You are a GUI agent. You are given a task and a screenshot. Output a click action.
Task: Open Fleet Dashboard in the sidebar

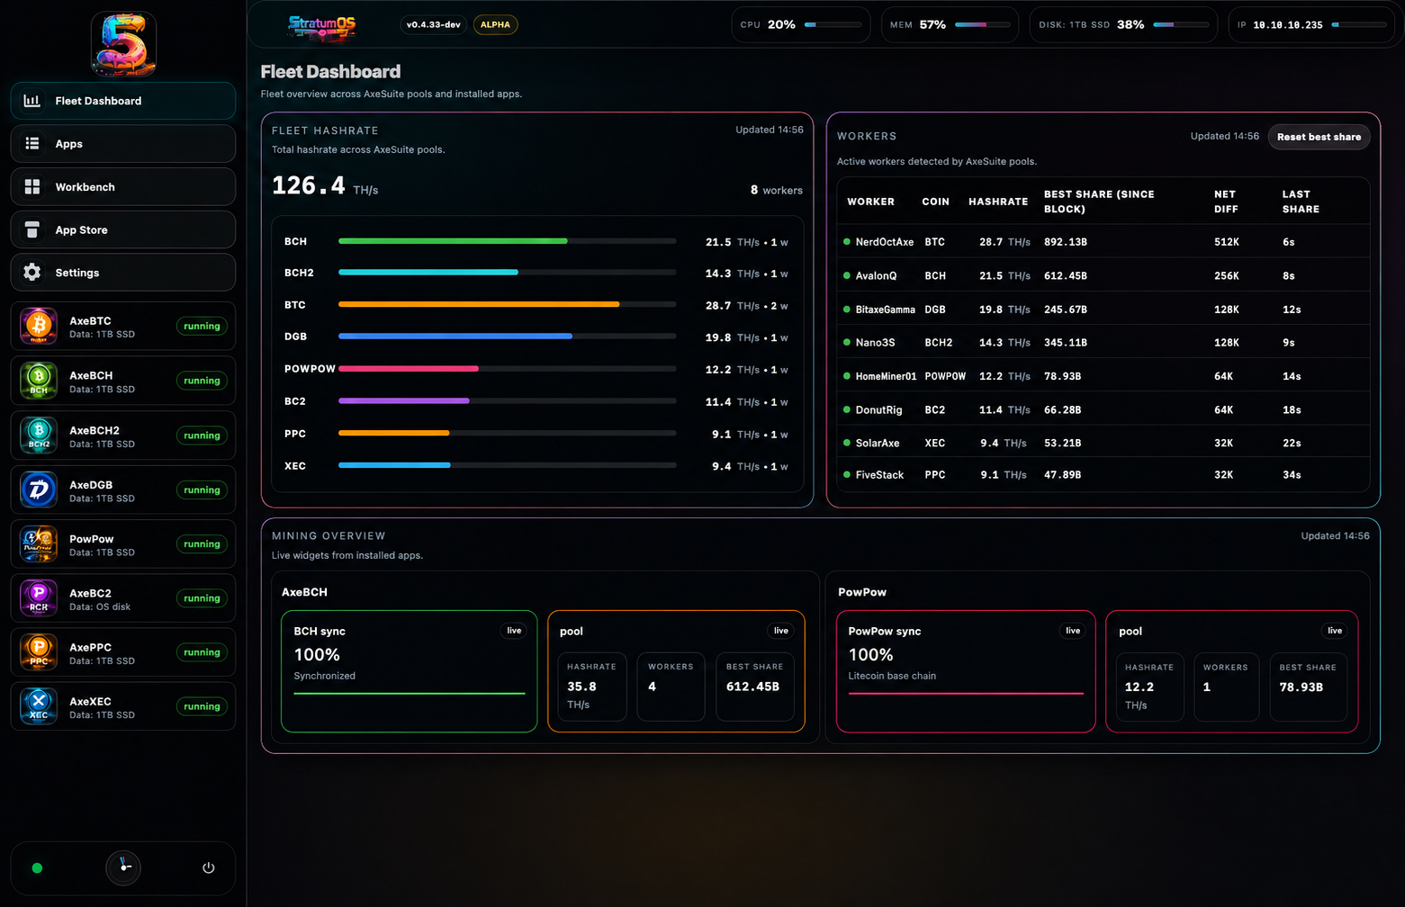click(x=123, y=101)
